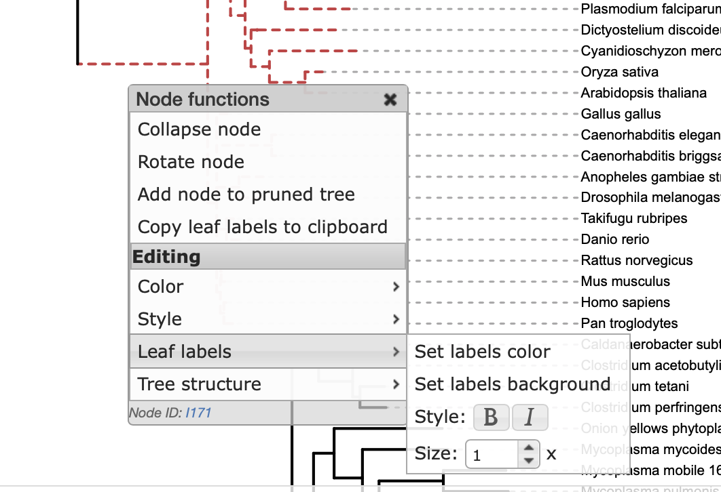721x492 pixels.
Task: Open the Node ID I171 link
Action: [x=198, y=411]
